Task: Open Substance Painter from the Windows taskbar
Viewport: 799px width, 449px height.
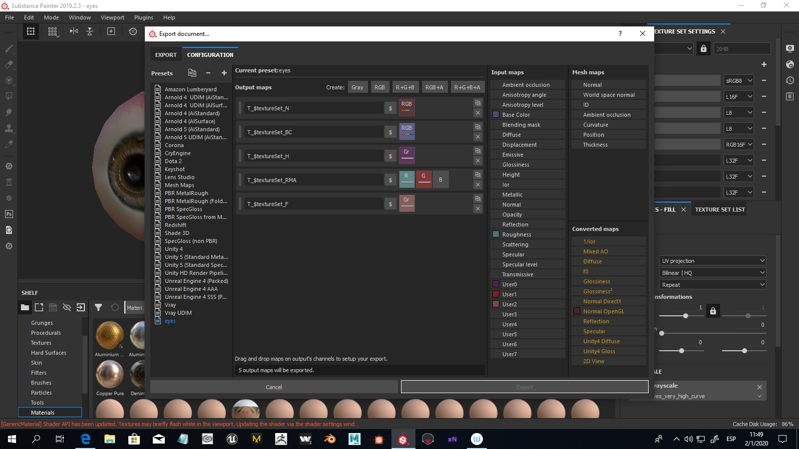Action: click(403, 440)
